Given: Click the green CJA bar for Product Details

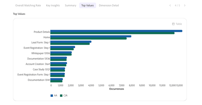Looking at the screenshot, I should pos(113,33).
